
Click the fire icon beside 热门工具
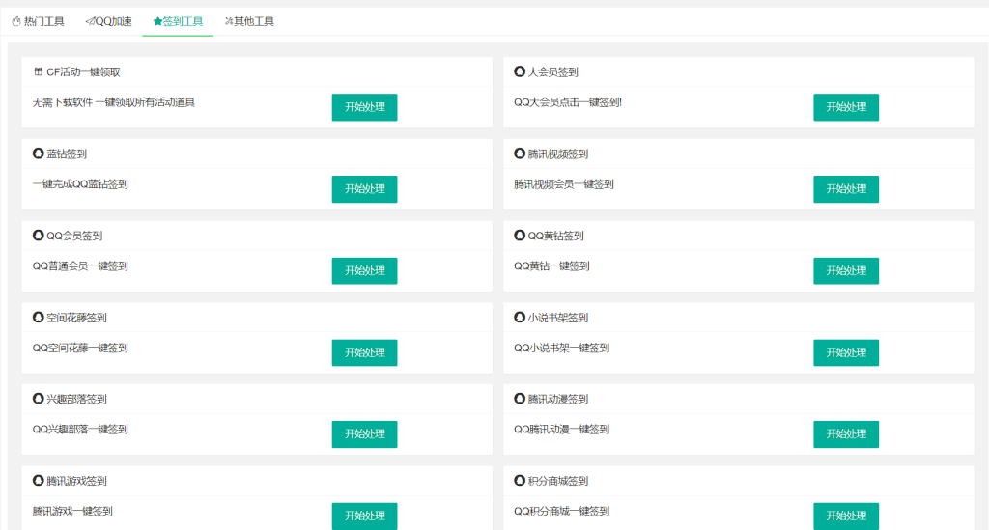(16, 21)
